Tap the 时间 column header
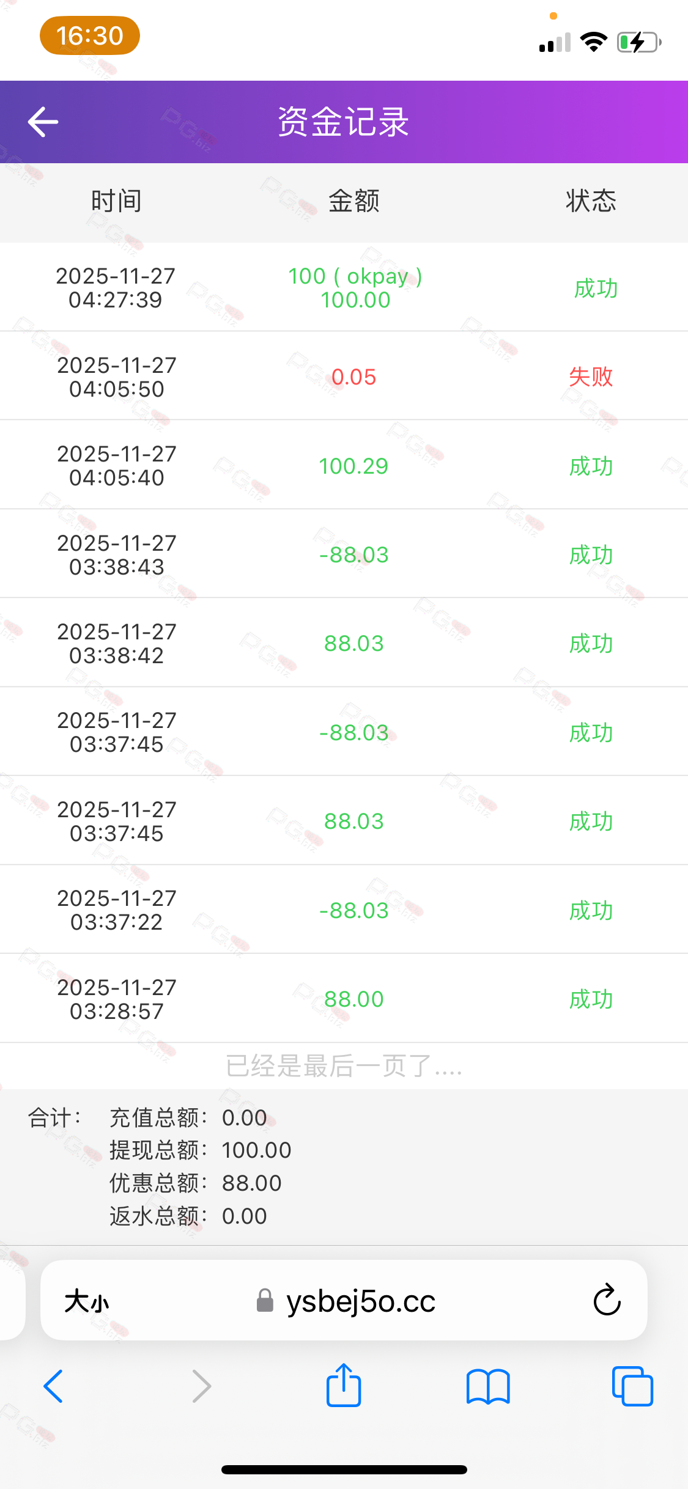 pos(116,201)
